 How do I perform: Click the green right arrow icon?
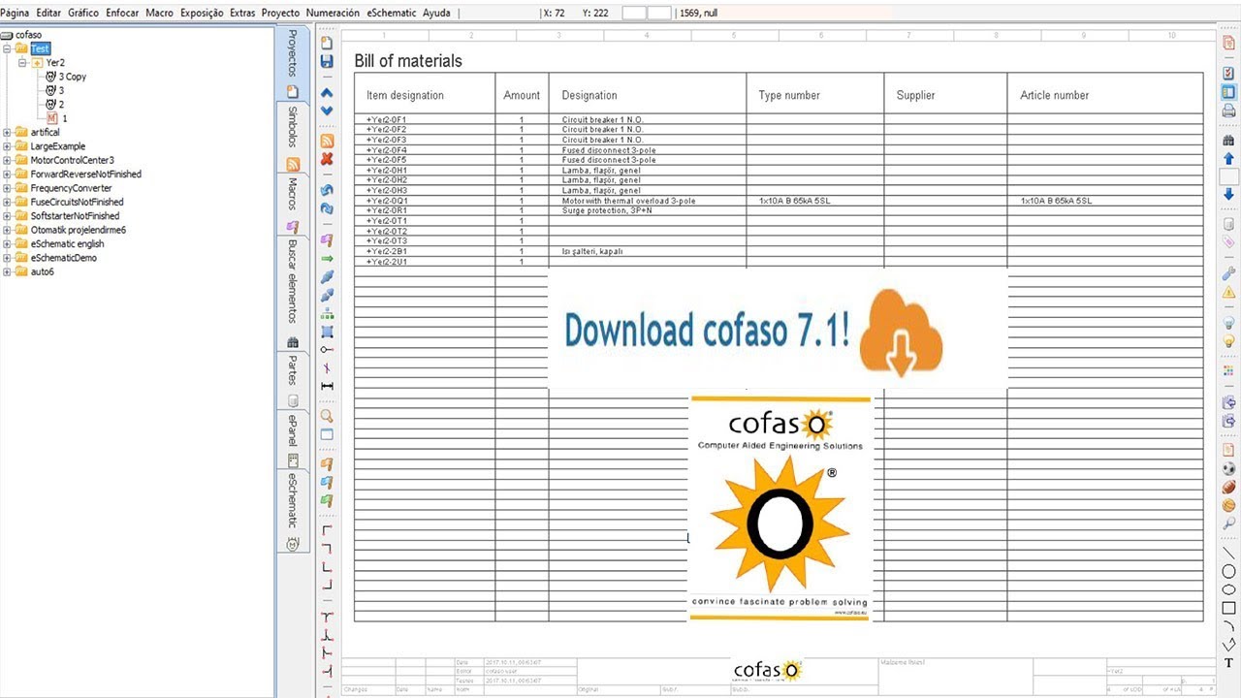[x=327, y=259]
